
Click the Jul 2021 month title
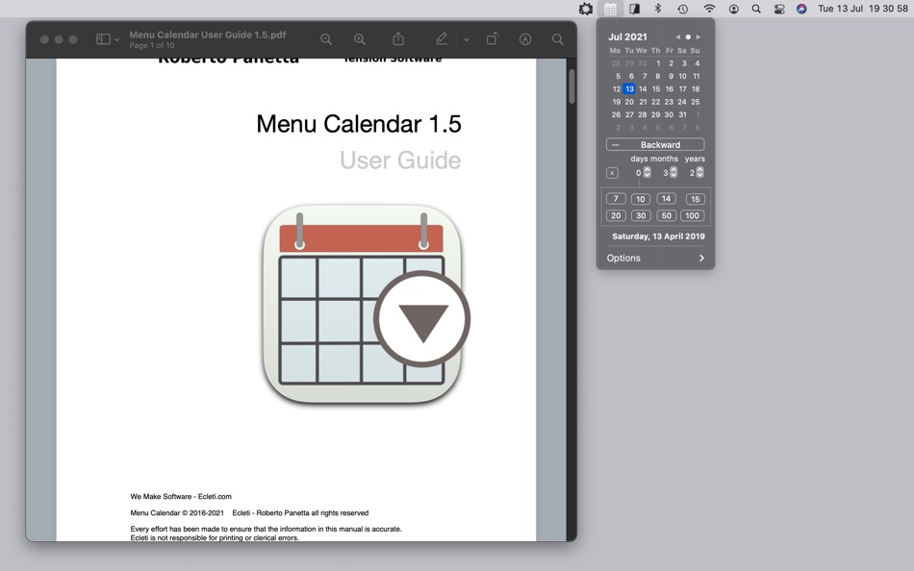627,37
